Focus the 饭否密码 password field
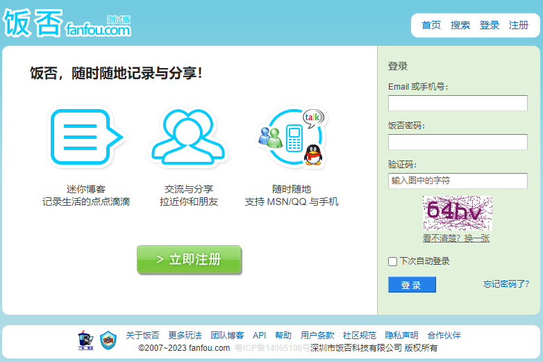543x362 pixels. tap(458, 142)
